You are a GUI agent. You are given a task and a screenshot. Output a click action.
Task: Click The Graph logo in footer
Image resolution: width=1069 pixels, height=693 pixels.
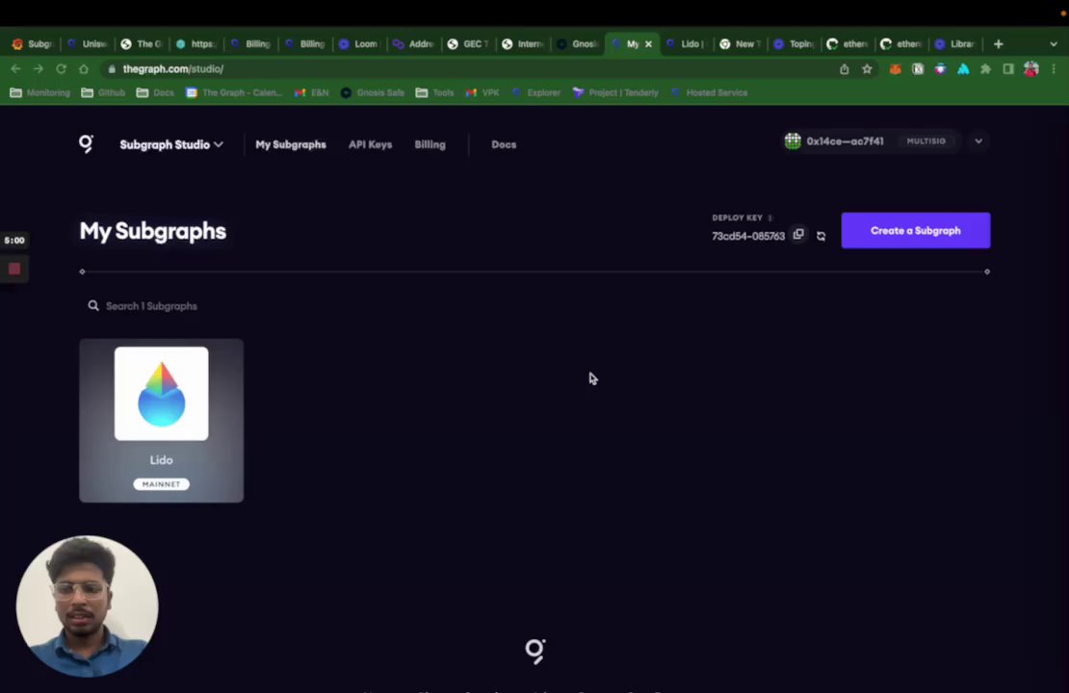coord(535,651)
